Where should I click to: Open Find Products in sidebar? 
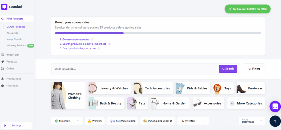click(17, 19)
